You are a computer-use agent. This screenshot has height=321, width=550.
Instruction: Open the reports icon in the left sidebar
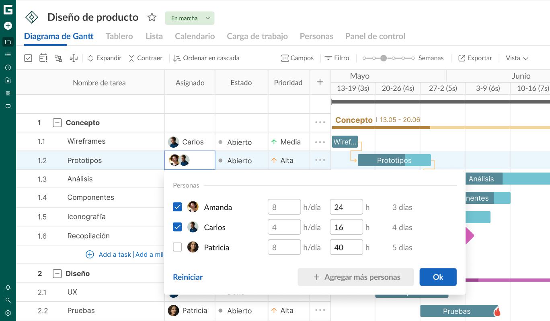[x=8, y=80]
